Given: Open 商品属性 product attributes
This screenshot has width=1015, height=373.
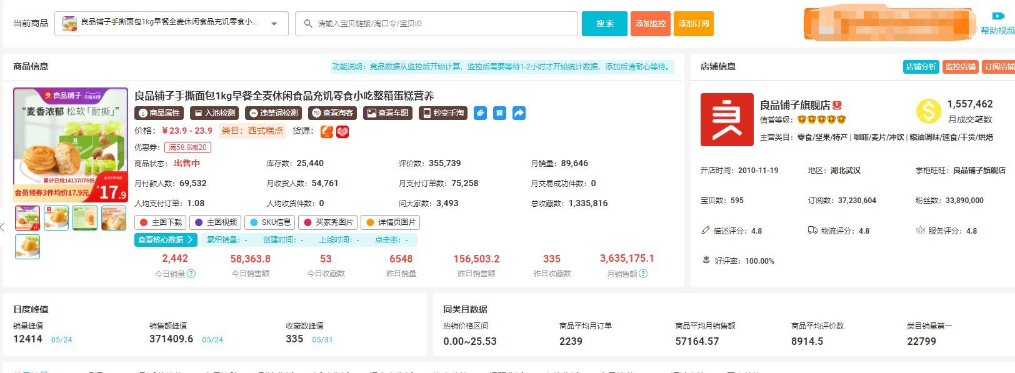Looking at the screenshot, I should [159, 113].
